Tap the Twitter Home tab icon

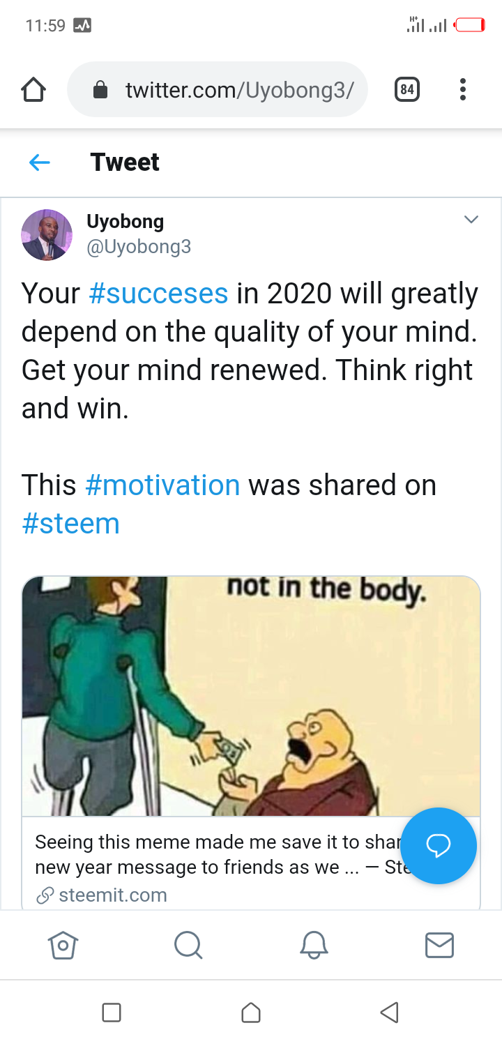[63, 946]
